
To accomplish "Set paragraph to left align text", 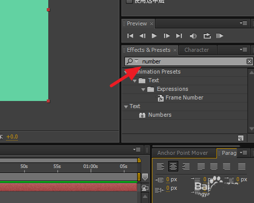I will pyautogui.click(x=161, y=166).
